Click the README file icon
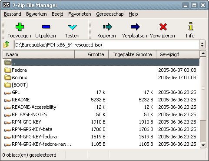Screen dimensions: 209x161 tap(8, 100)
